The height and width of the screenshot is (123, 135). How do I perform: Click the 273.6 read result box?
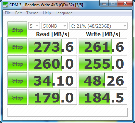[x=53, y=46]
